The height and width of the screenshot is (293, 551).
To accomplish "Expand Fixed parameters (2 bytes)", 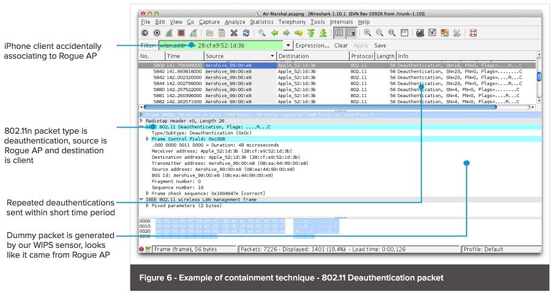I will click(x=148, y=206).
